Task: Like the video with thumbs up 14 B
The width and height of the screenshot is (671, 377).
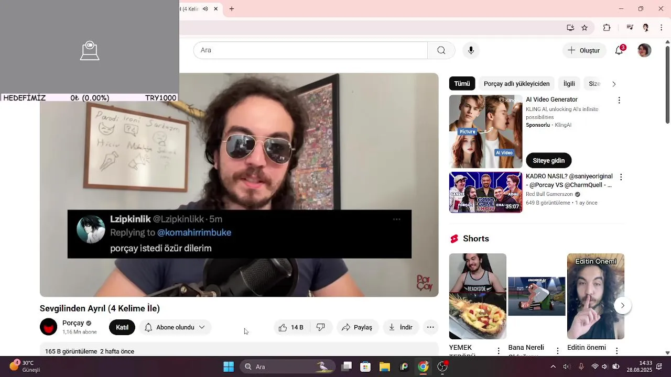Action: (291, 327)
